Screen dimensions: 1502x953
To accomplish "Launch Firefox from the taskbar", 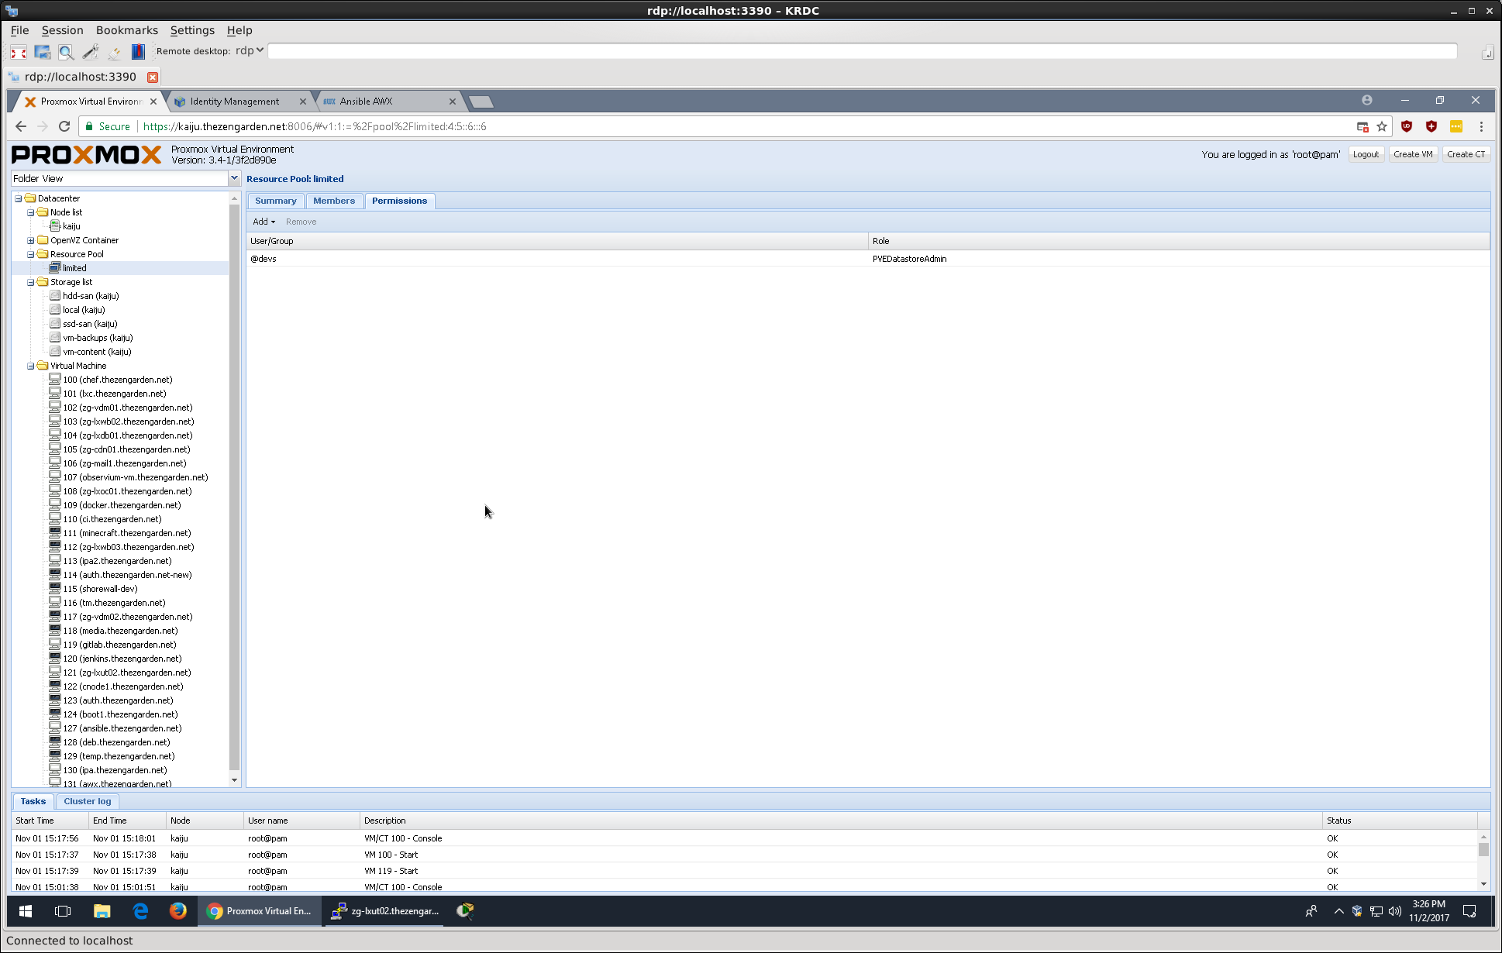I will coord(178,911).
